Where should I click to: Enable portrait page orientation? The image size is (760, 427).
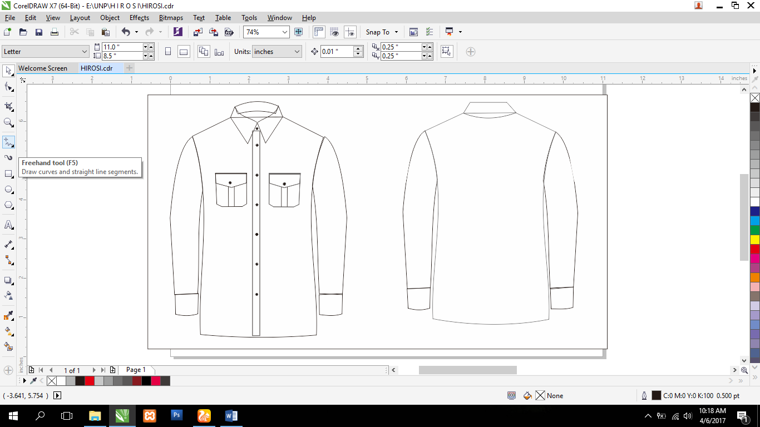click(168, 51)
